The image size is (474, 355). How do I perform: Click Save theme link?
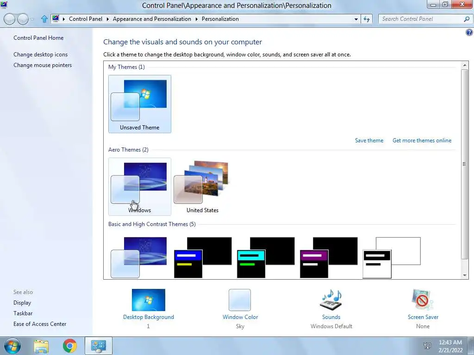coord(369,141)
